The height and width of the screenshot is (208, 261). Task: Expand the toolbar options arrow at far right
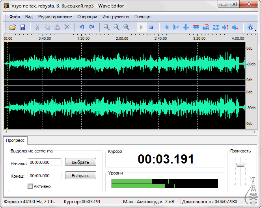click(x=256, y=30)
